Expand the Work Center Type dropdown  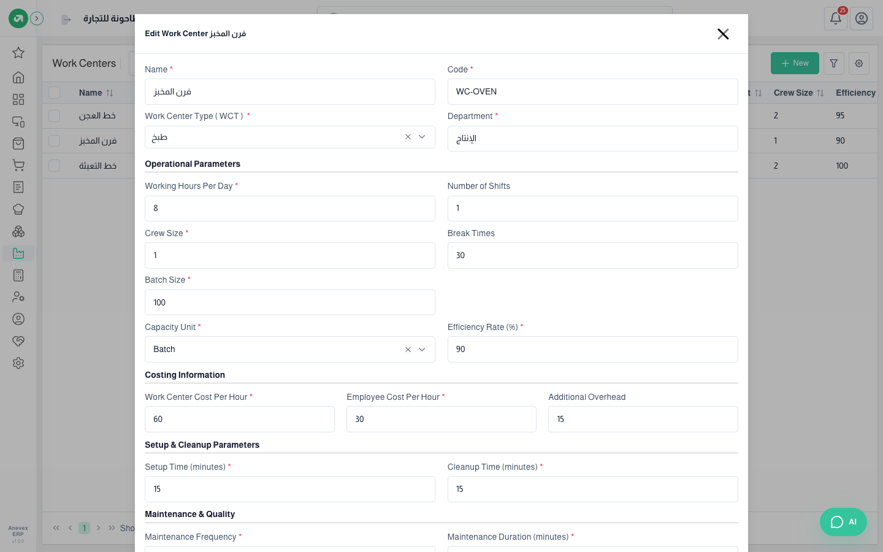tap(422, 137)
